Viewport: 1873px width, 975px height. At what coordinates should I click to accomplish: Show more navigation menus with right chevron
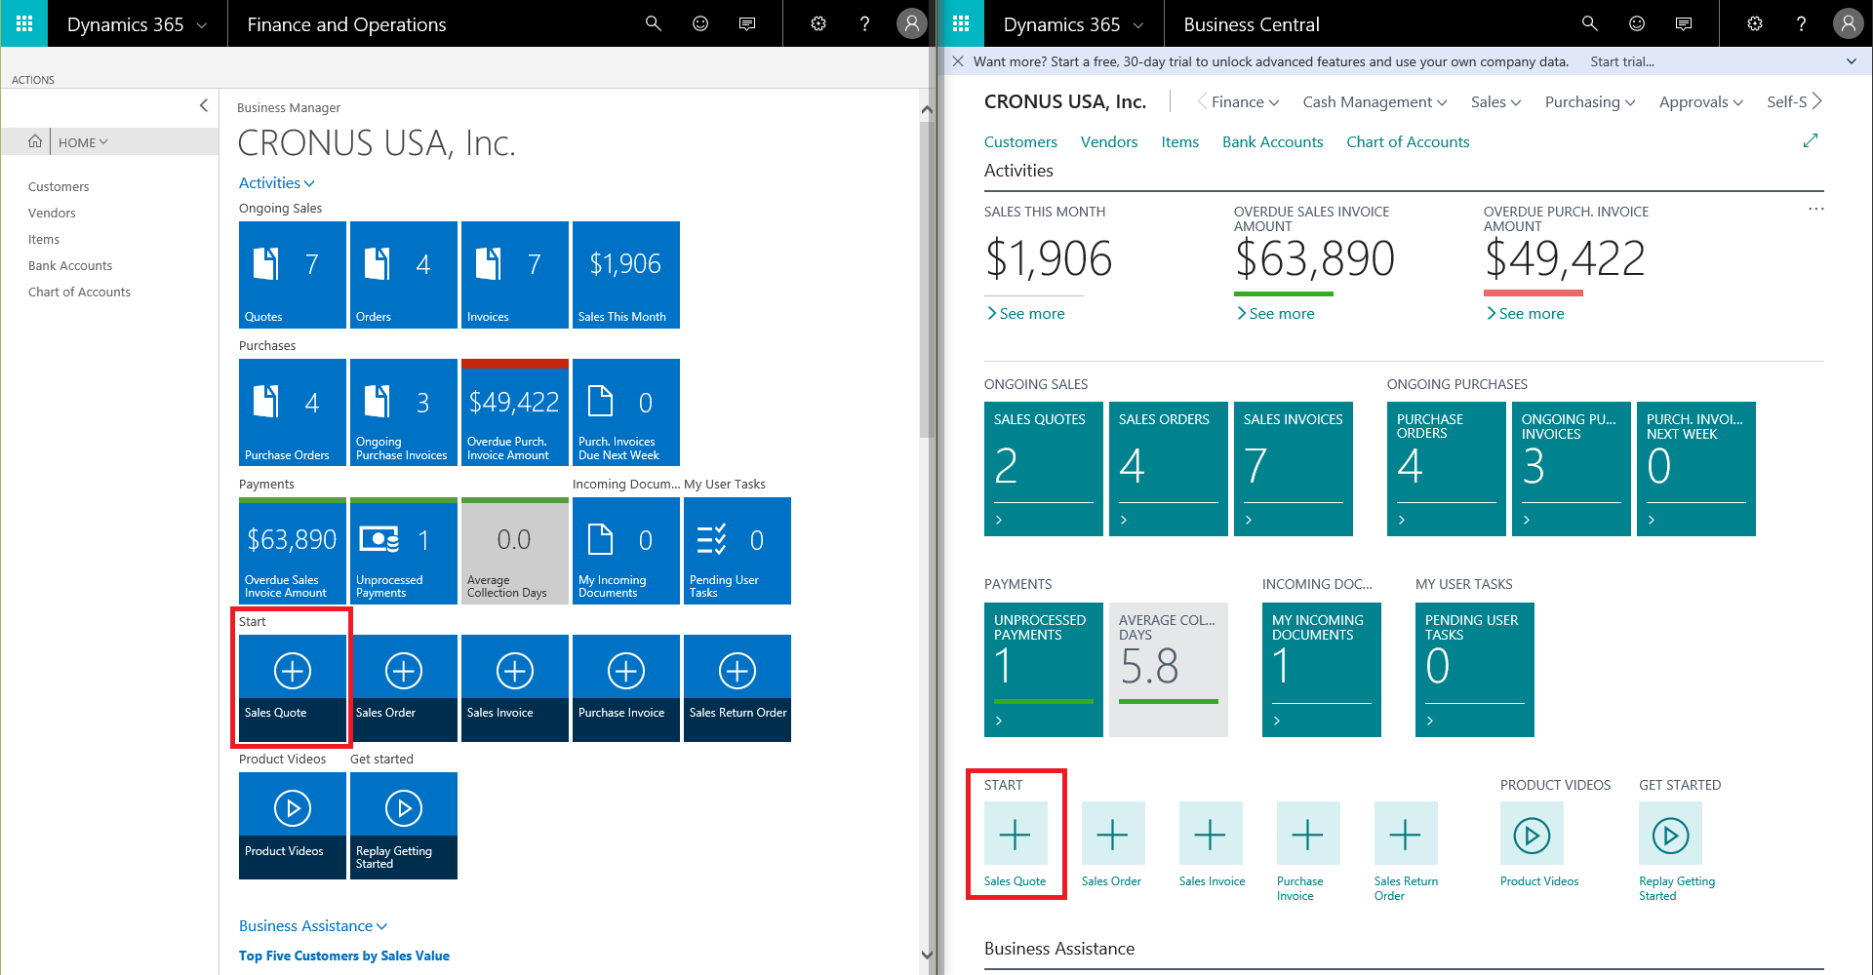(1817, 101)
